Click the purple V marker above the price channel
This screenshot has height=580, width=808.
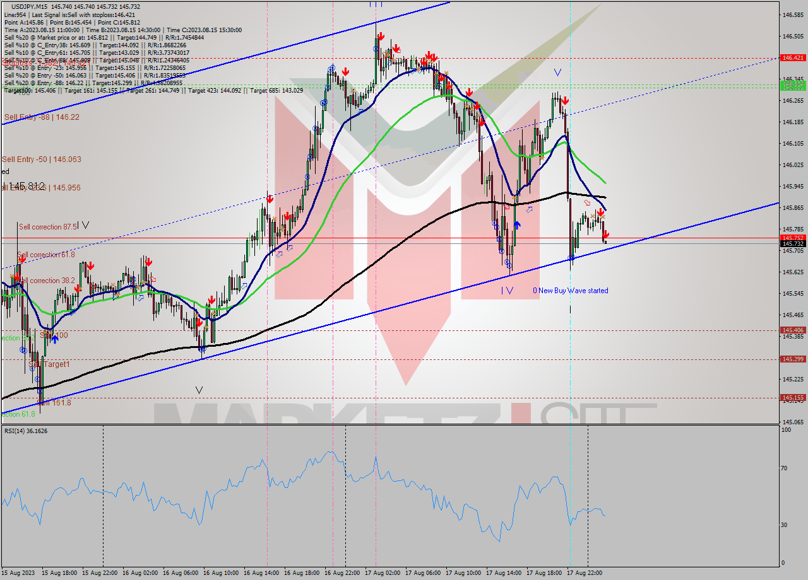point(557,72)
